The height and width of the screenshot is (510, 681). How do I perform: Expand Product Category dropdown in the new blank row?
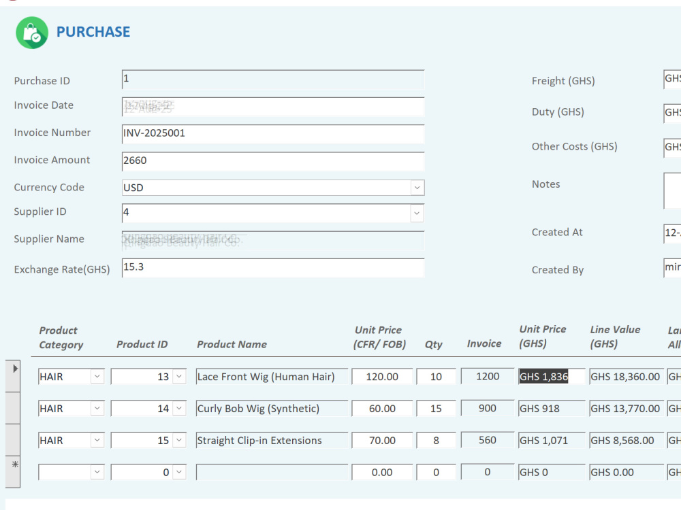[97, 472]
